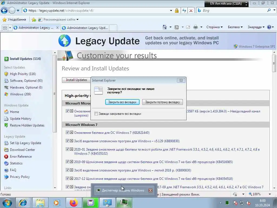Uncheck the лютий 2018 KB890830 checkbox
Viewport: 277px width, 208px height.
point(67,170)
